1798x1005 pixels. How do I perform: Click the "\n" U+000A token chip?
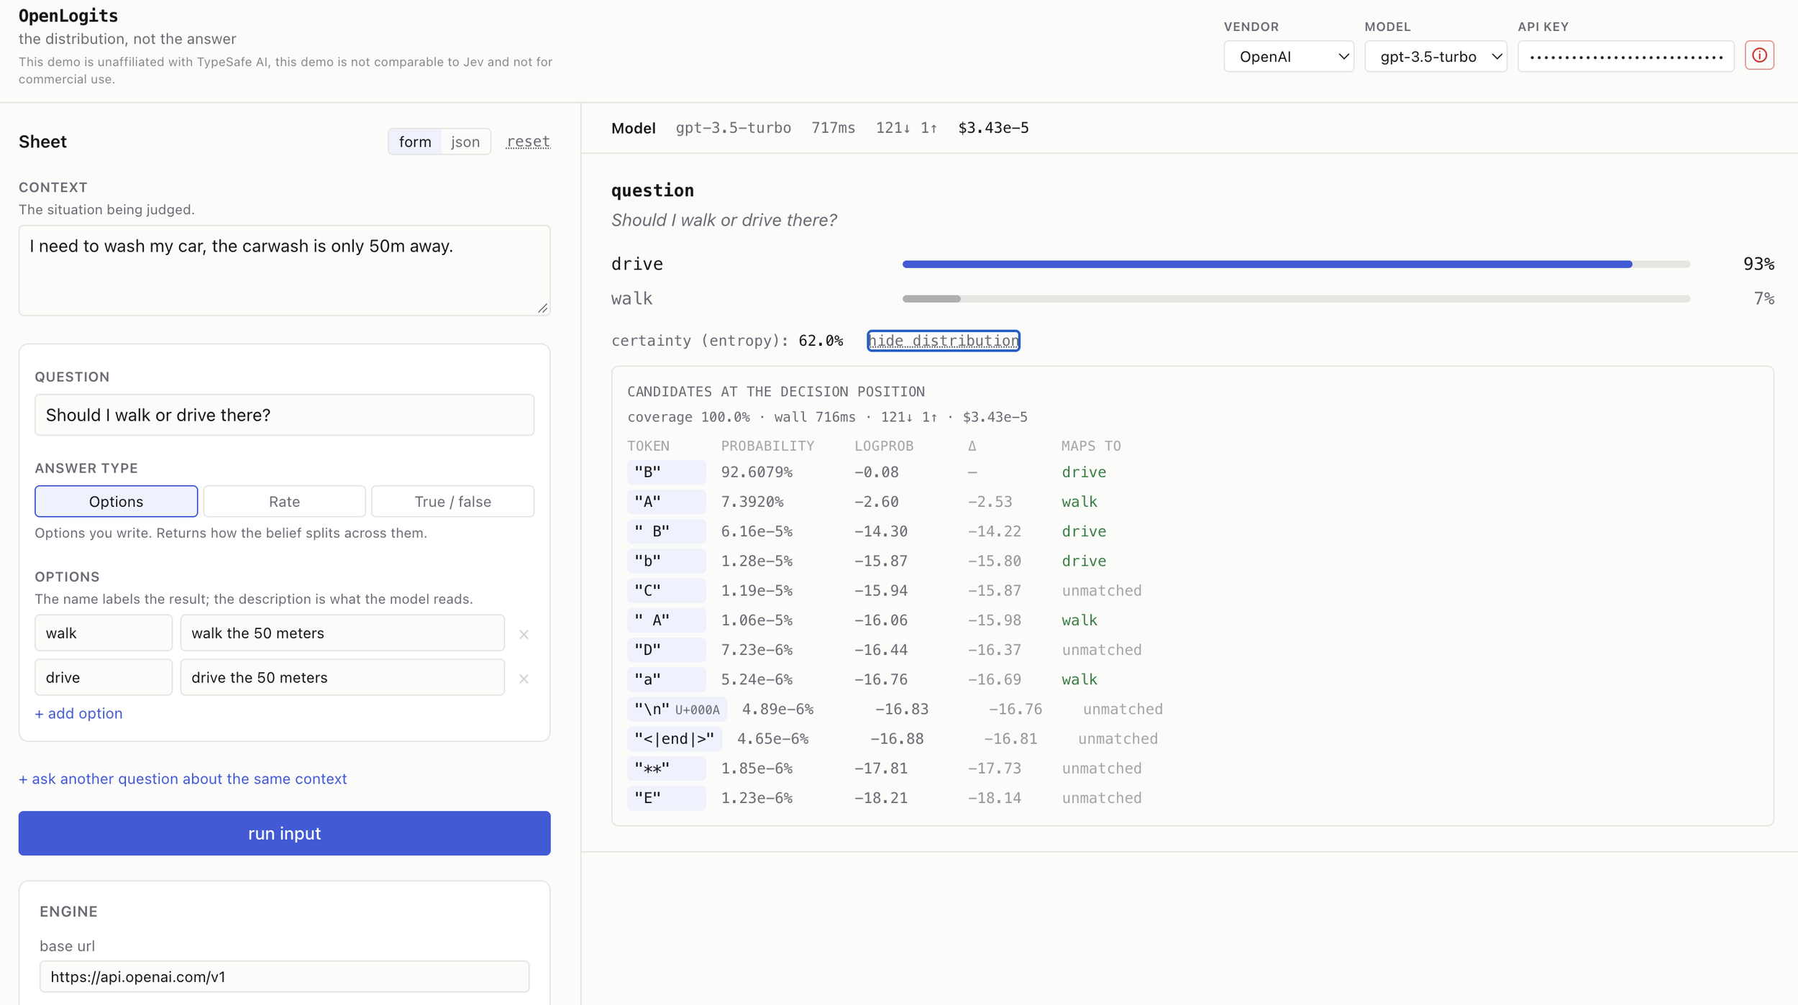pyautogui.click(x=677, y=709)
